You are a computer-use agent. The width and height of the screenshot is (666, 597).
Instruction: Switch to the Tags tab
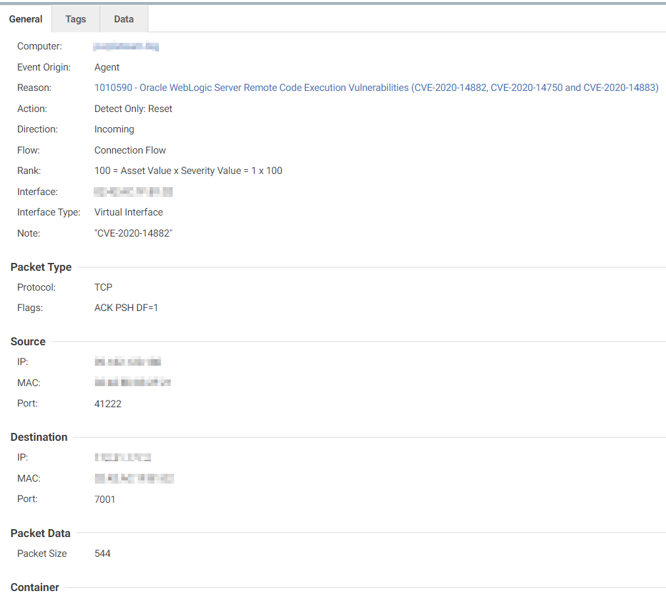point(76,19)
